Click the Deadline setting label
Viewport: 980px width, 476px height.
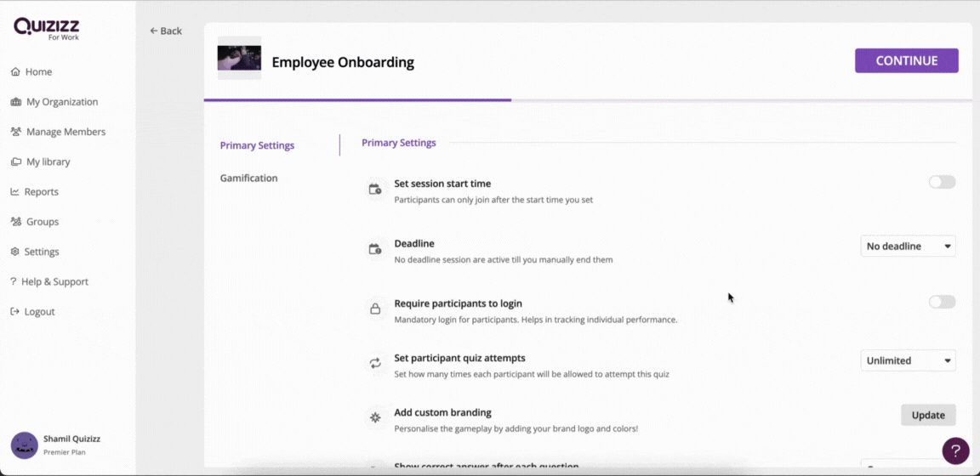414,244
